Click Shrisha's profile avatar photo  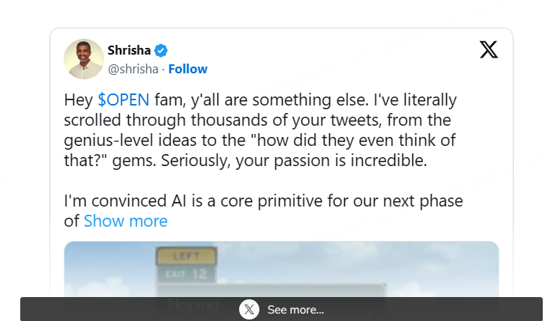(x=84, y=59)
